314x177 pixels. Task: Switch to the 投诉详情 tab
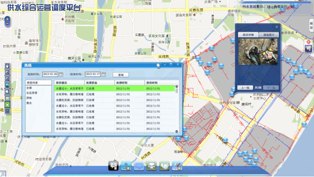coord(248,35)
